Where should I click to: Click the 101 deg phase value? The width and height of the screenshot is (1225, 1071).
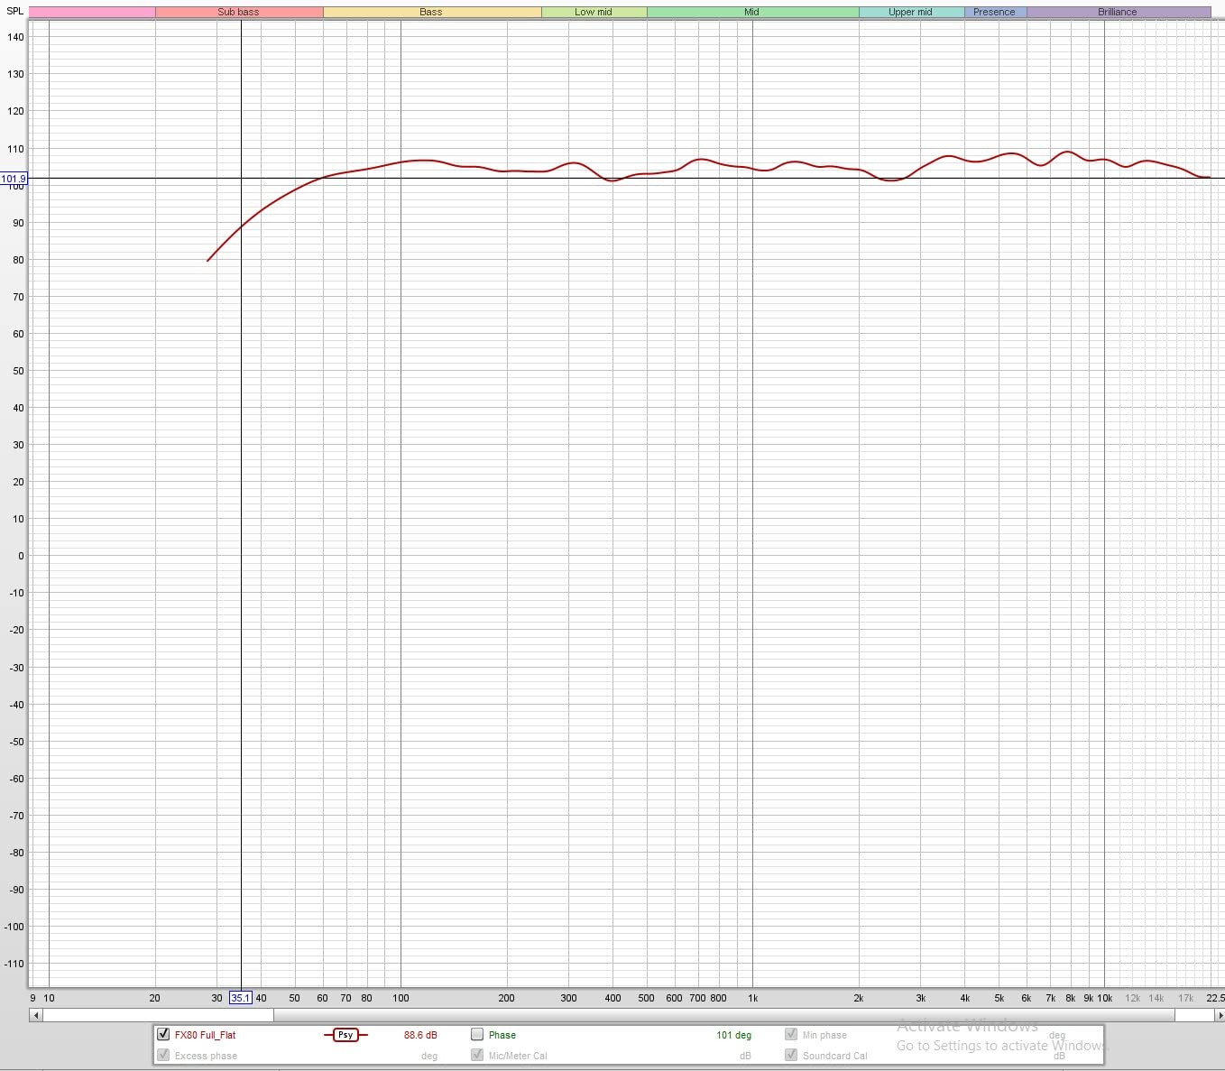coord(733,1035)
